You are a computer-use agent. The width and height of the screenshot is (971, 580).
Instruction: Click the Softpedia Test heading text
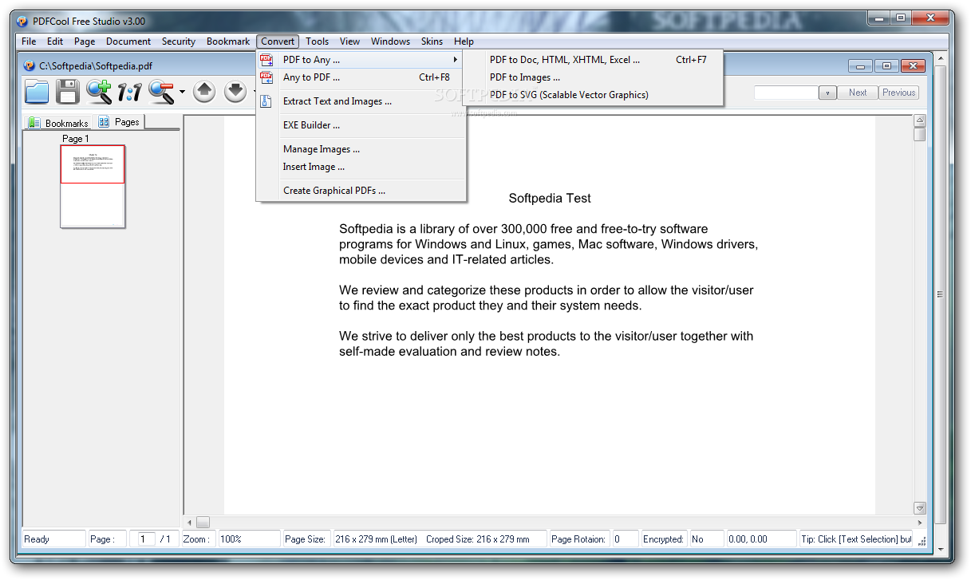[550, 198]
